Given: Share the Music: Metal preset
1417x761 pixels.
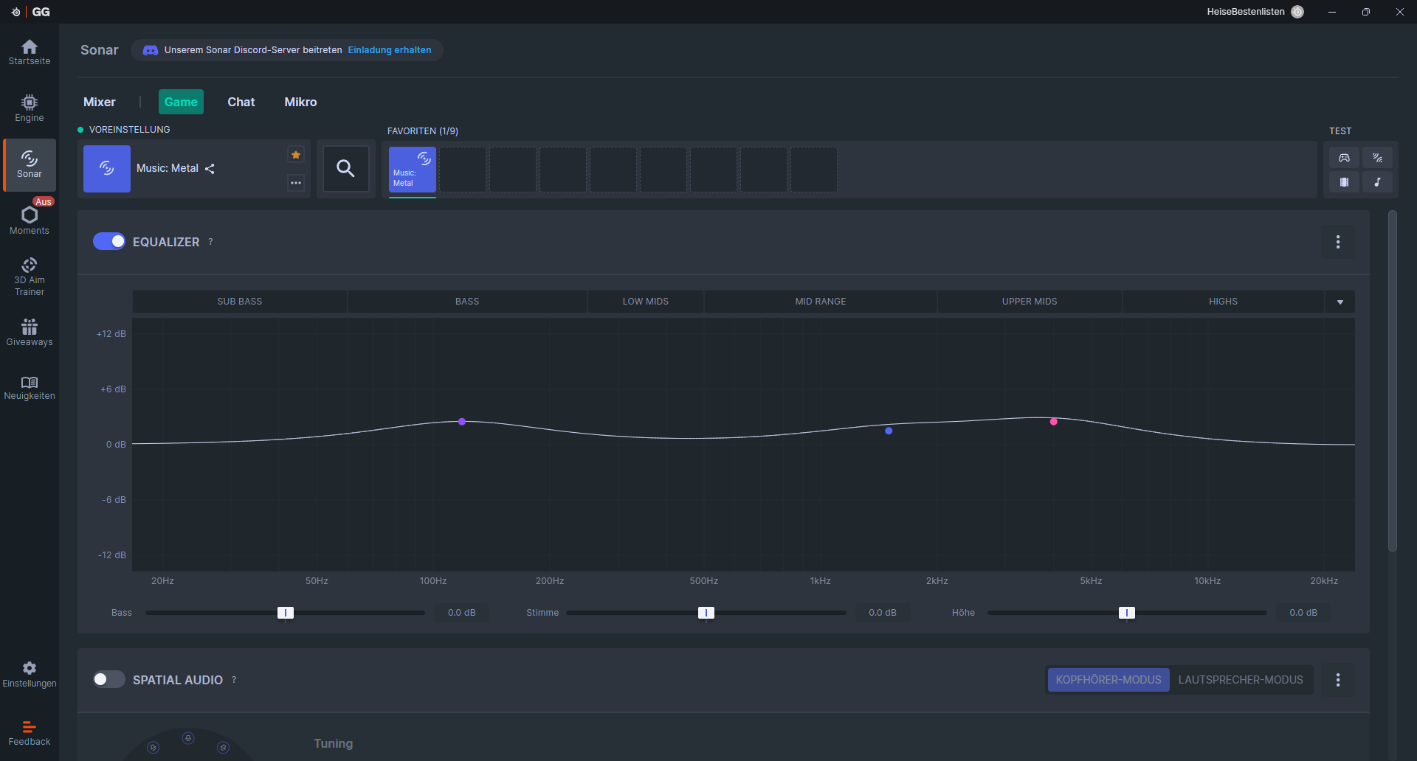Looking at the screenshot, I should (210, 169).
